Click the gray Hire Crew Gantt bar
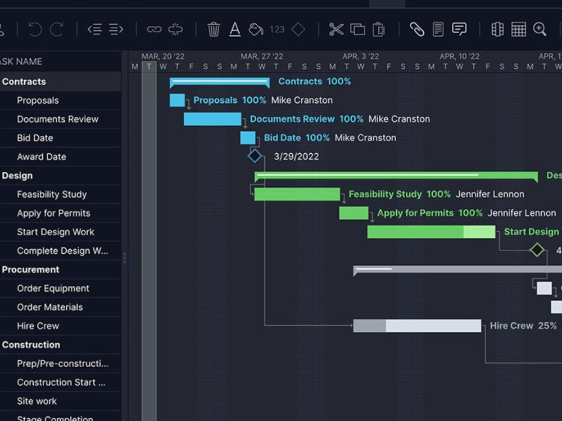This screenshot has height=421, width=562. [417, 326]
